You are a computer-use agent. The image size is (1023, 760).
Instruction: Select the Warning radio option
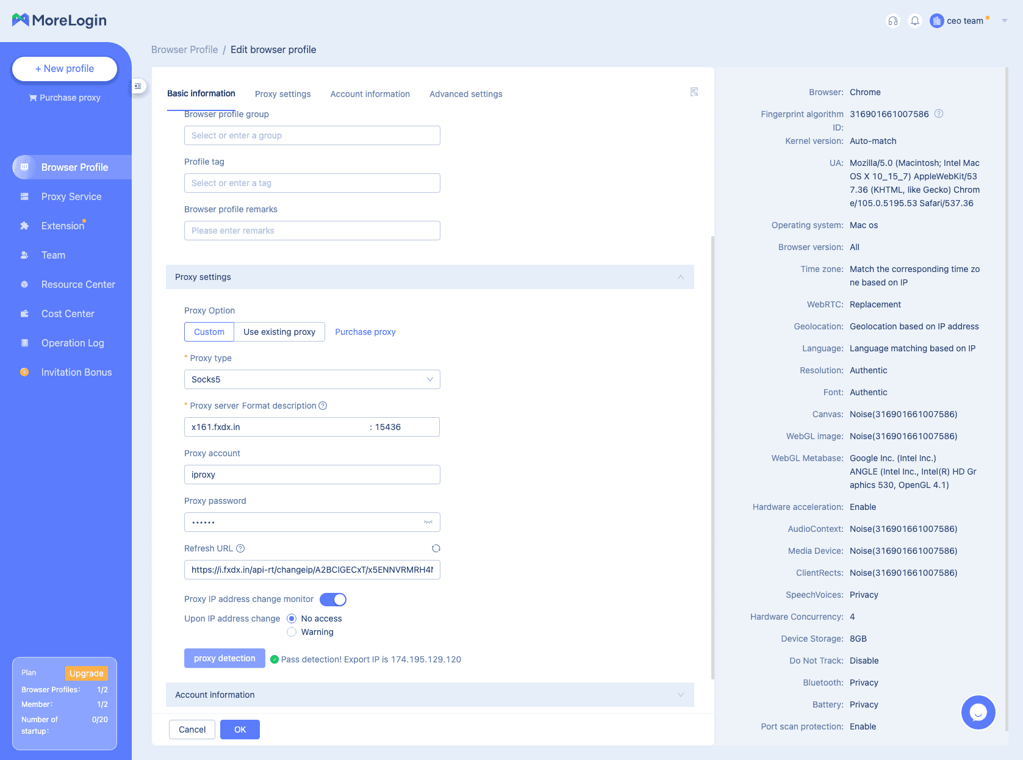[292, 632]
